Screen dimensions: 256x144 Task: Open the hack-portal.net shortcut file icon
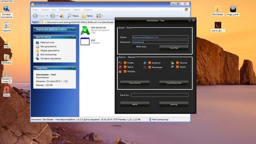(x=85, y=30)
